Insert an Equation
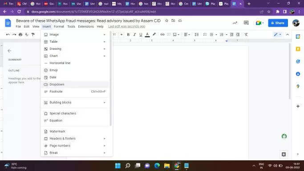 (75, 120)
